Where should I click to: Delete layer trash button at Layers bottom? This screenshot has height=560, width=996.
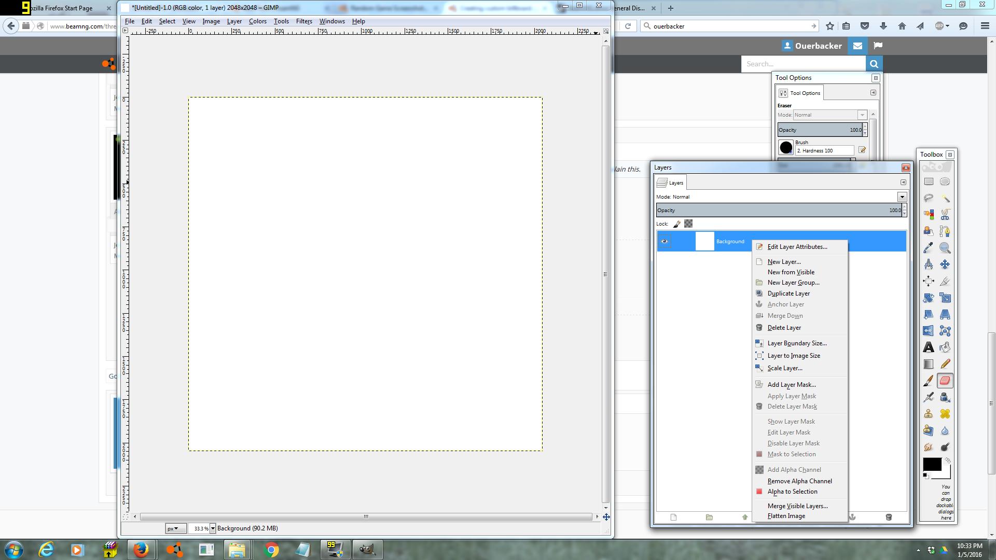tap(889, 517)
